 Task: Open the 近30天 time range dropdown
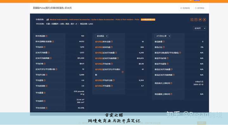click(199, 28)
